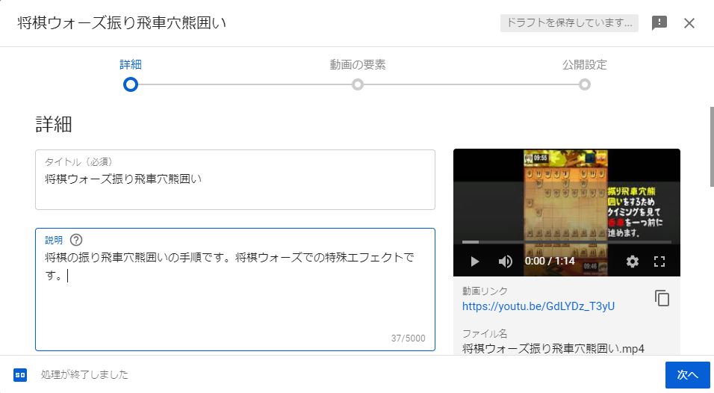The width and height of the screenshot is (714, 393).
Task: Click the 次へ button
Action: click(x=688, y=375)
